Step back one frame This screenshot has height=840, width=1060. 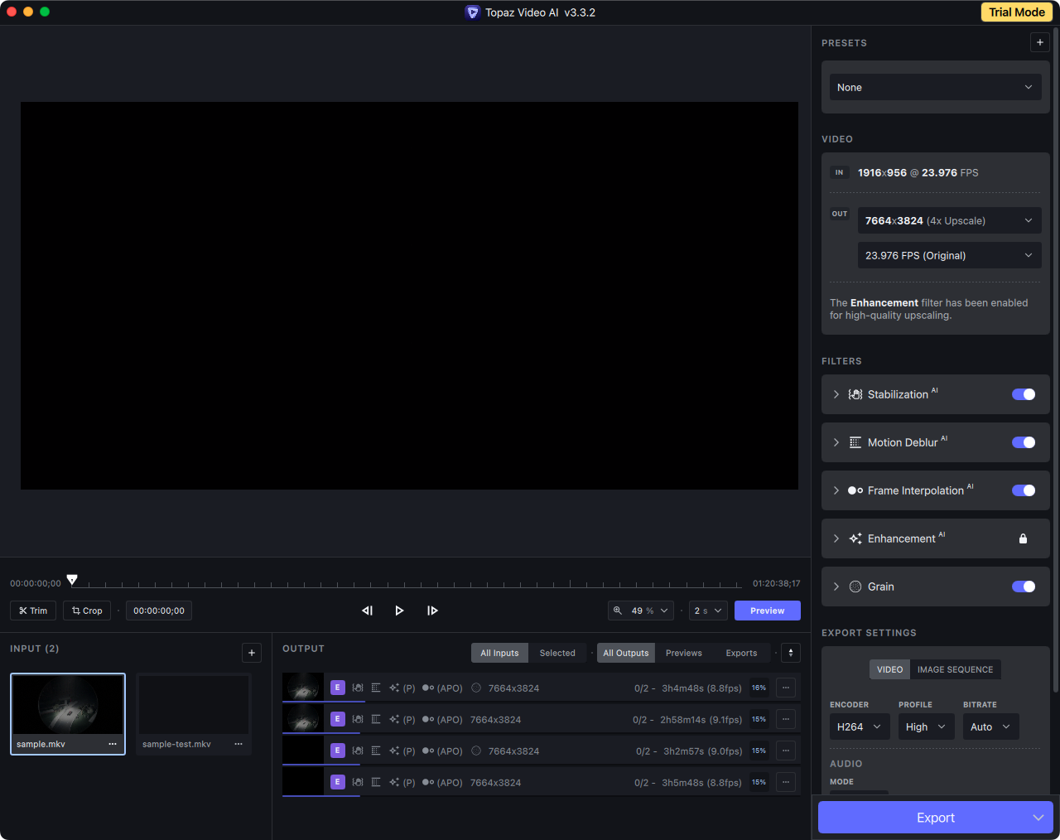click(x=367, y=611)
